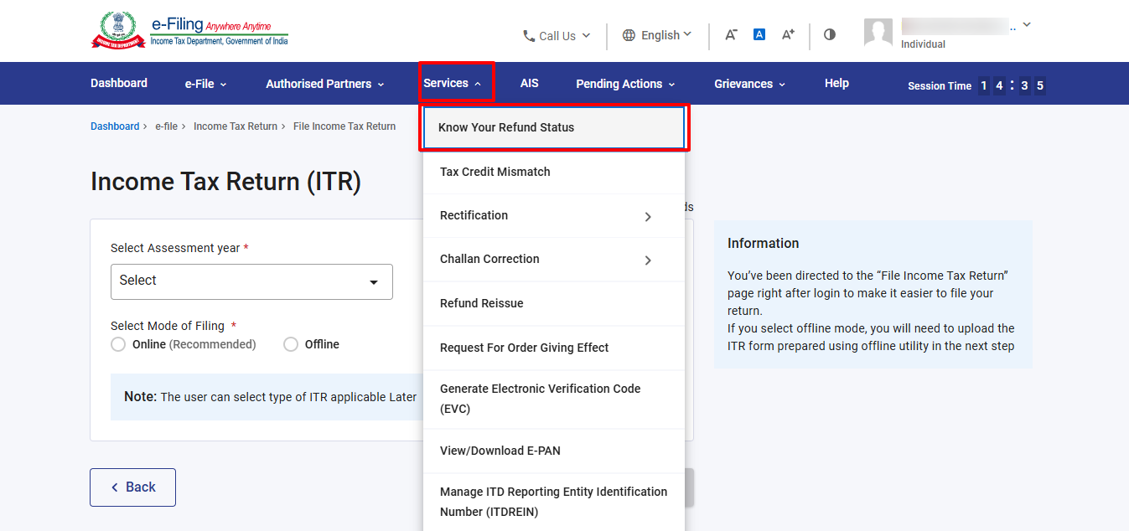Viewport: 1129px width, 531px height.
Task: Open the Select Assessment year dropdown
Action: [x=251, y=281]
